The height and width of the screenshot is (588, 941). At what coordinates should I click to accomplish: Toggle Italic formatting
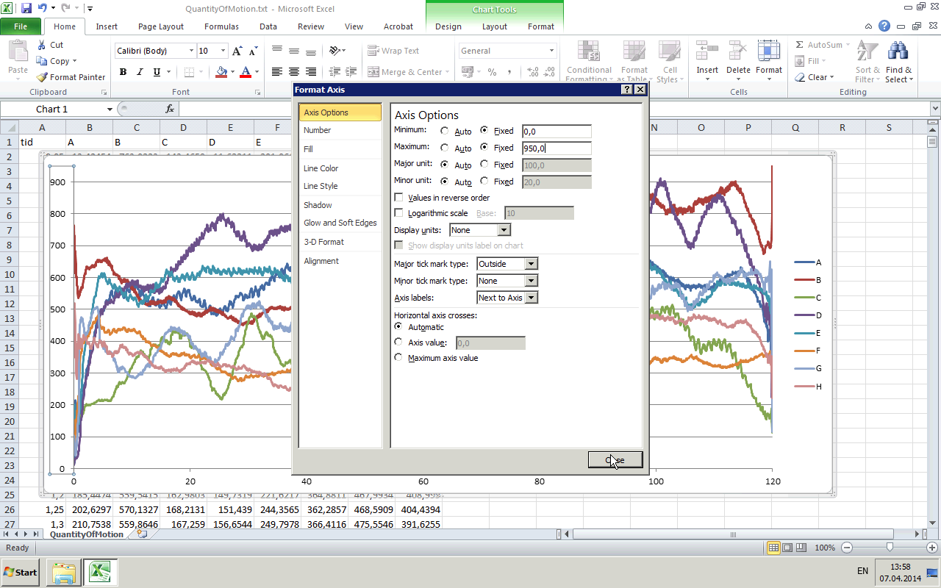pyautogui.click(x=140, y=72)
